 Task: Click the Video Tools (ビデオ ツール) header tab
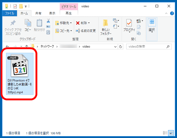69,7
